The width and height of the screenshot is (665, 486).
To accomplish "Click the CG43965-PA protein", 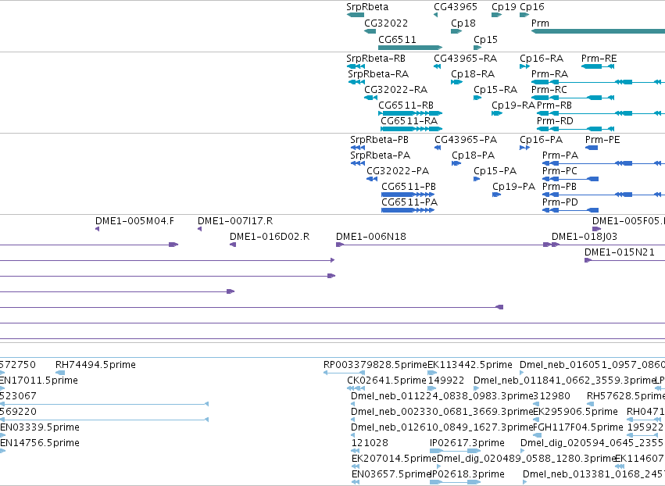I will pyautogui.click(x=438, y=148).
